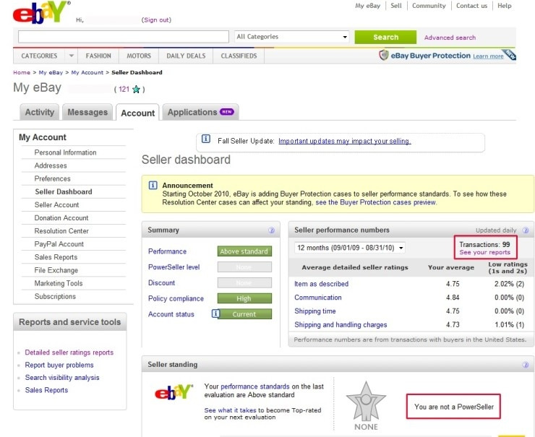Open the CLASSIFIEDS menu item

239,56
